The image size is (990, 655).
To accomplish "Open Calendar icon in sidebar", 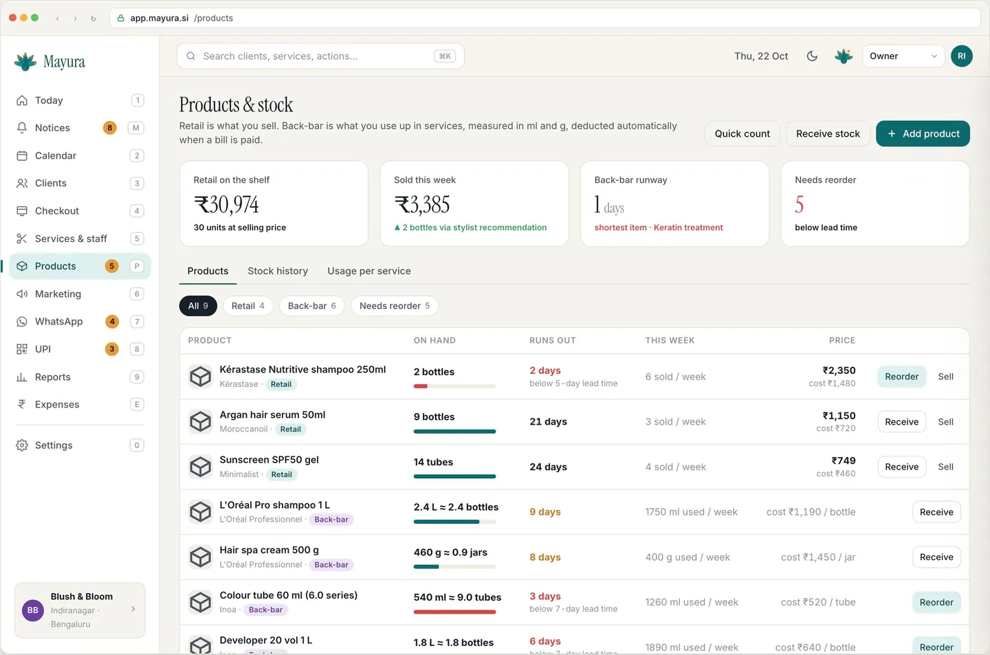I will [x=22, y=155].
